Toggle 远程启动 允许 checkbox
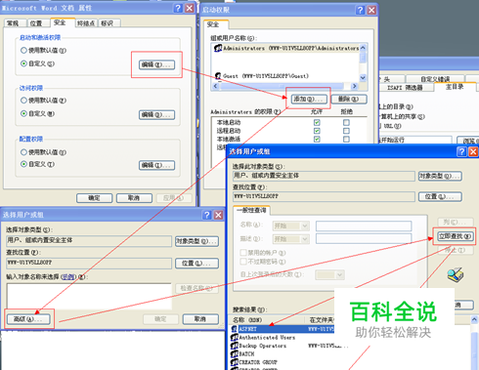The image size is (479, 370). [x=317, y=131]
